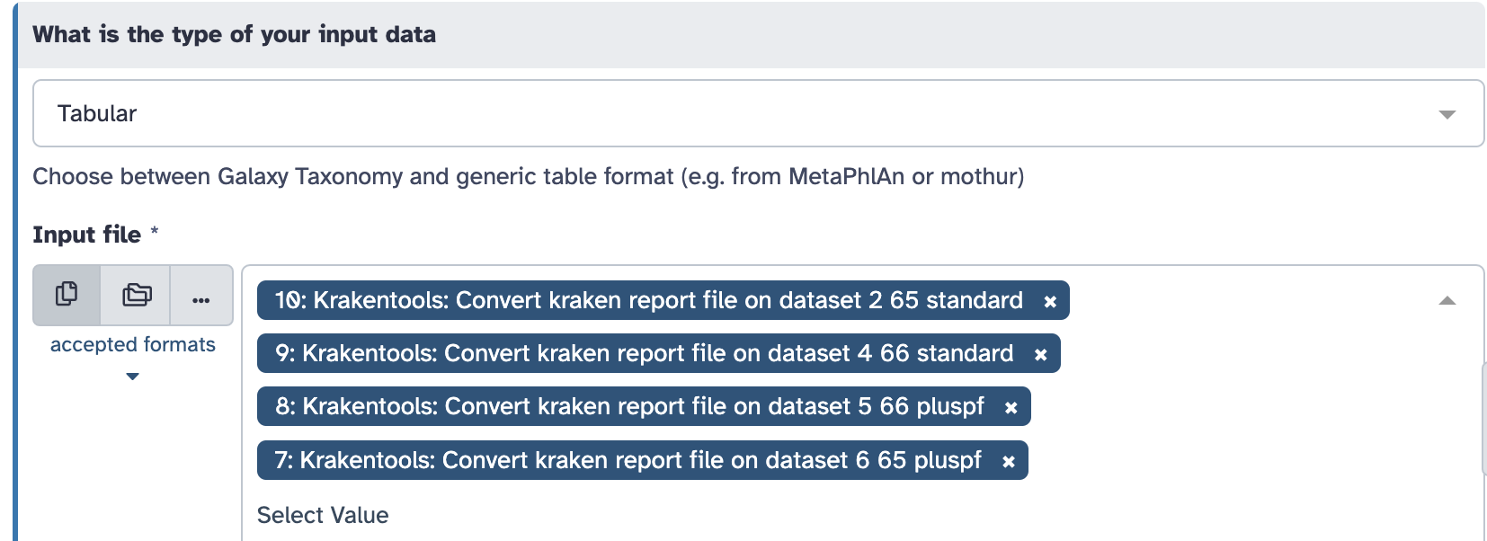
Task: Click the dataset 2 65 standard tag
Action: [648, 300]
